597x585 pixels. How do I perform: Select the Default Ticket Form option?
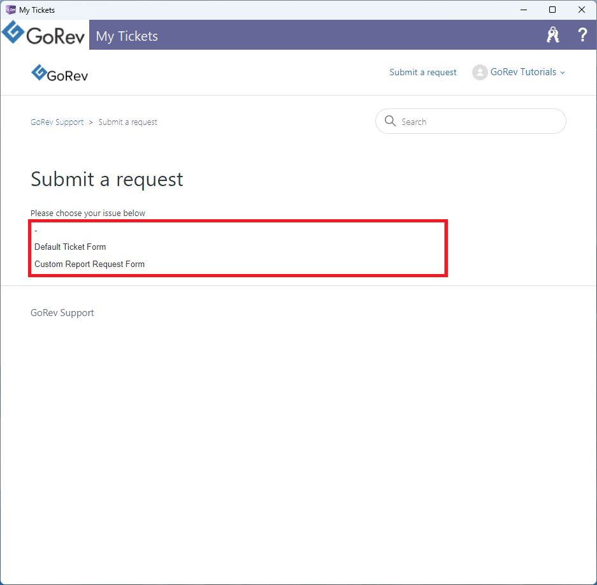tap(236, 247)
